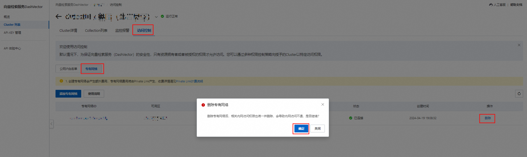Refresh the private network table

pyautogui.click(x=519, y=94)
